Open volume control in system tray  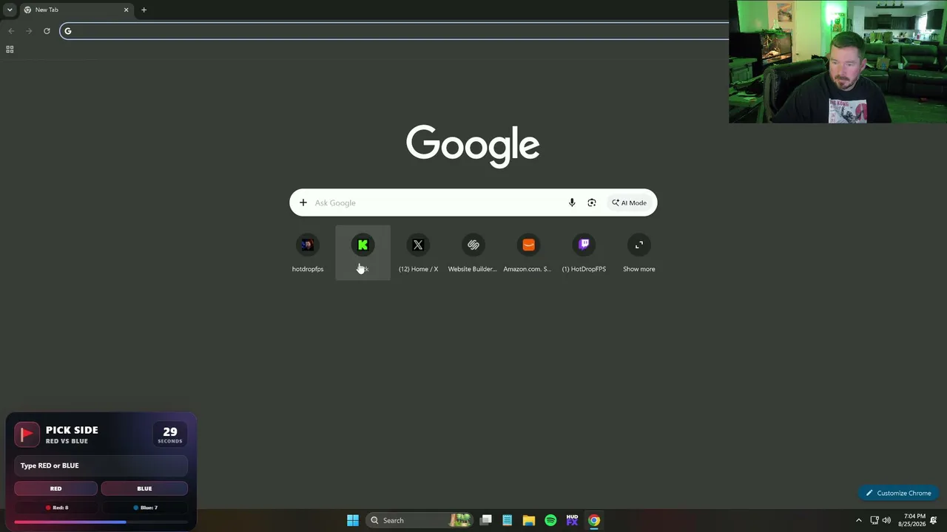(886, 520)
